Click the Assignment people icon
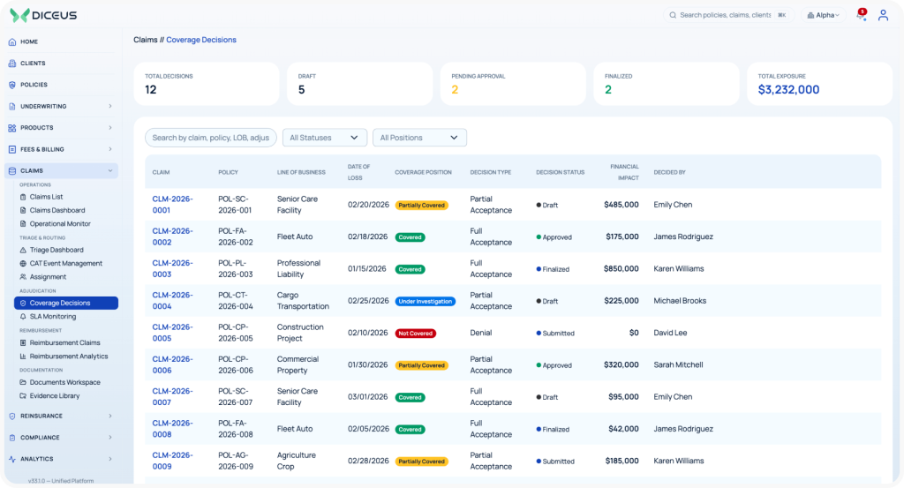The height and width of the screenshot is (488, 904). pos(23,277)
